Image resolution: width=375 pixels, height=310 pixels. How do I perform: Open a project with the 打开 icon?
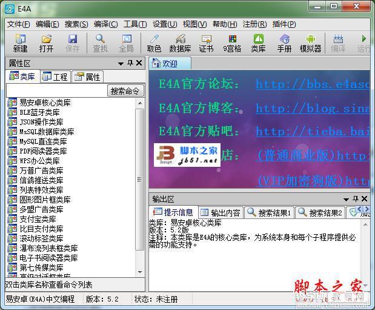pyautogui.click(x=46, y=43)
